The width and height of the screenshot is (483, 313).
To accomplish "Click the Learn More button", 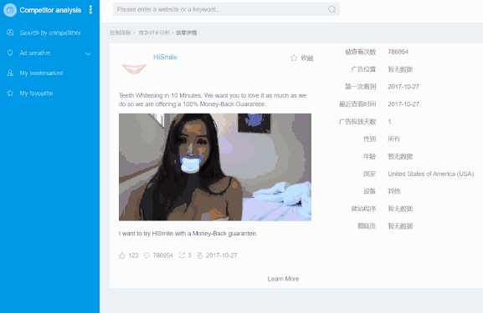I will pyautogui.click(x=283, y=279).
